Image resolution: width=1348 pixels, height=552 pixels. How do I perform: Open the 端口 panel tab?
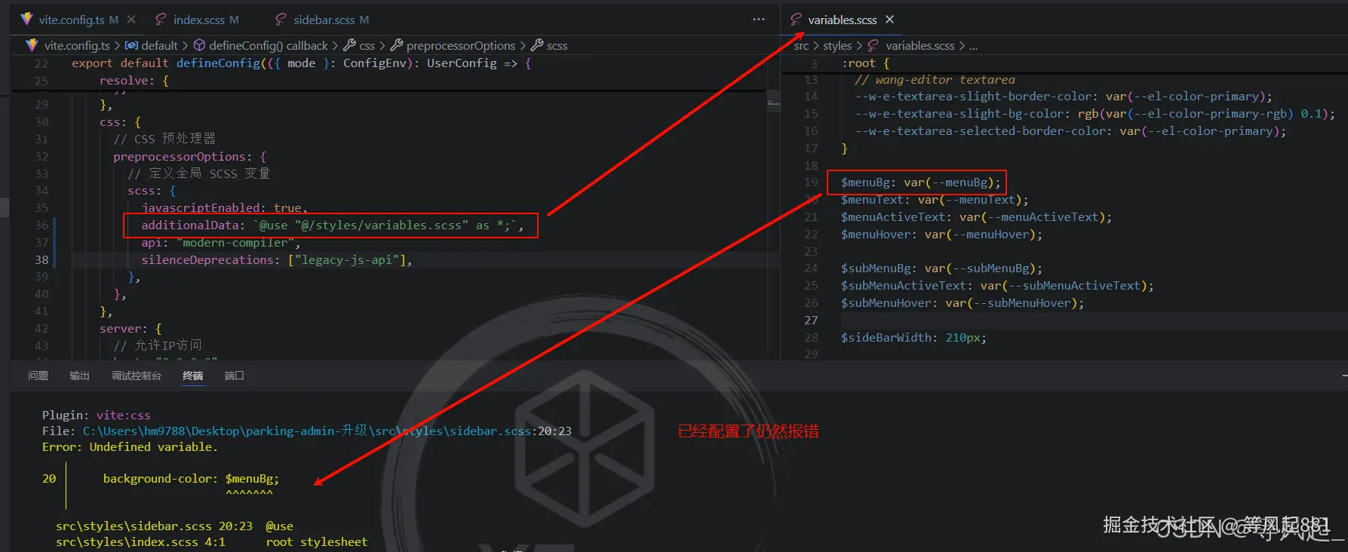[234, 376]
